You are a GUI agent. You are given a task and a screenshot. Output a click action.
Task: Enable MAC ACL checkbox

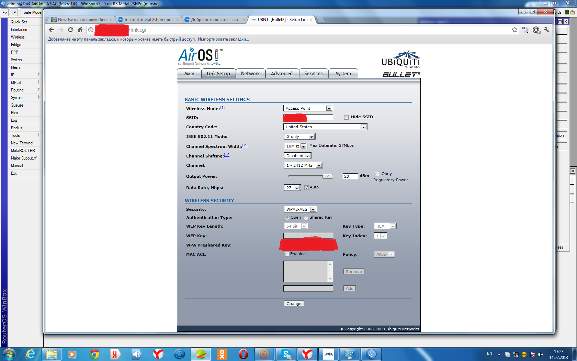click(x=287, y=254)
